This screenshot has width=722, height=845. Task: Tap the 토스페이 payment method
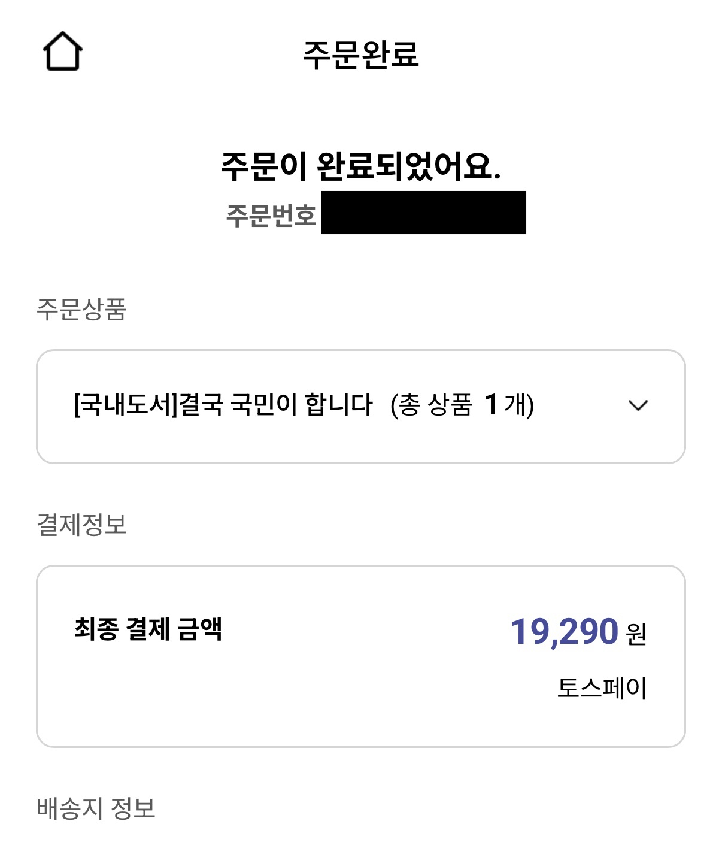coord(602,687)
